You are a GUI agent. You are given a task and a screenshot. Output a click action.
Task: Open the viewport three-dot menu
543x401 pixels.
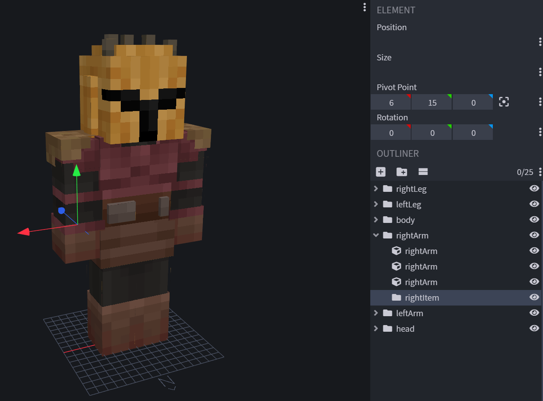click(365, 7)
